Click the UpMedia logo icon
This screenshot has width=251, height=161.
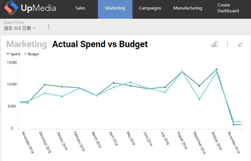point(10,9)
